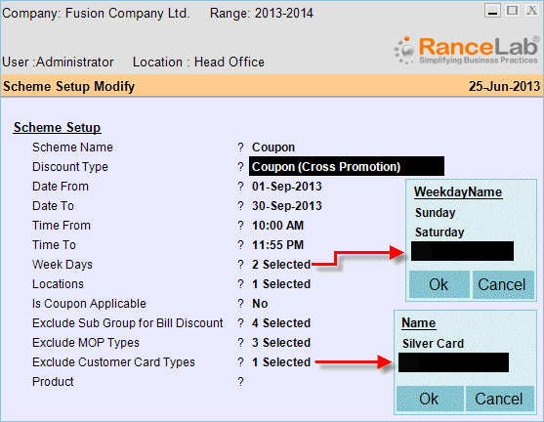Select Saturday in the weekday list
The height and width of the screenshot is (422, 544).
pyautogui.click(x=439, y=232)
